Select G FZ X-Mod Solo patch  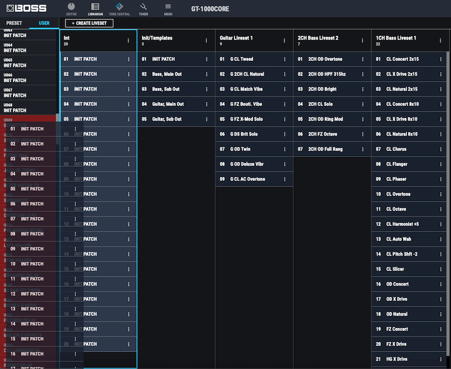(x=254, y=119)
